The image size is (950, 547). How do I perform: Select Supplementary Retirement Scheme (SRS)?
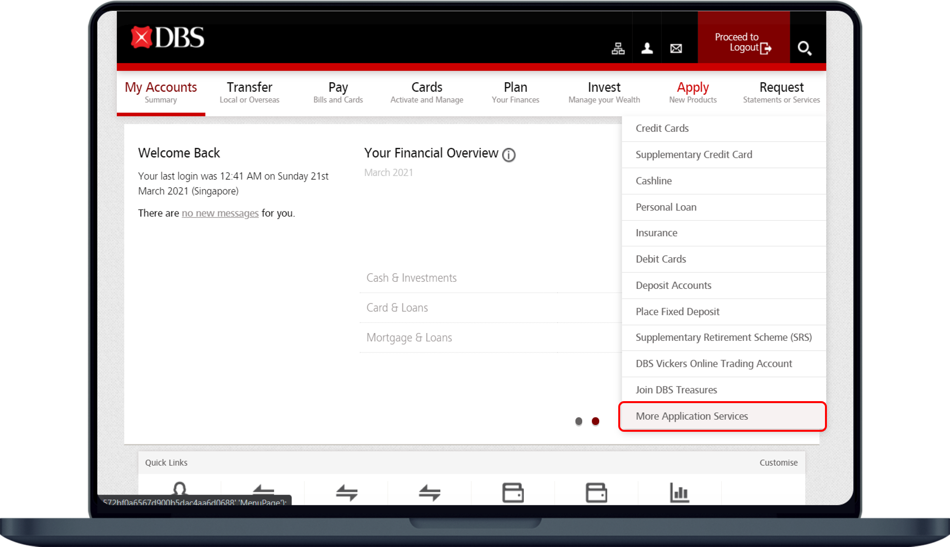724,337
